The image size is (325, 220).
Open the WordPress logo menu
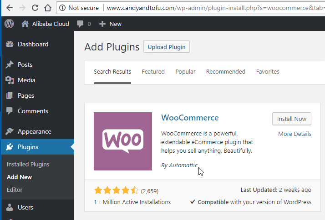9,24
